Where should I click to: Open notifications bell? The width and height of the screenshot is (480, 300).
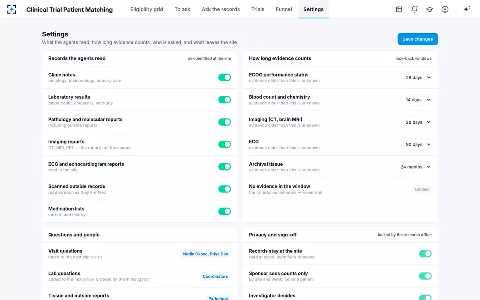[414, 9]
